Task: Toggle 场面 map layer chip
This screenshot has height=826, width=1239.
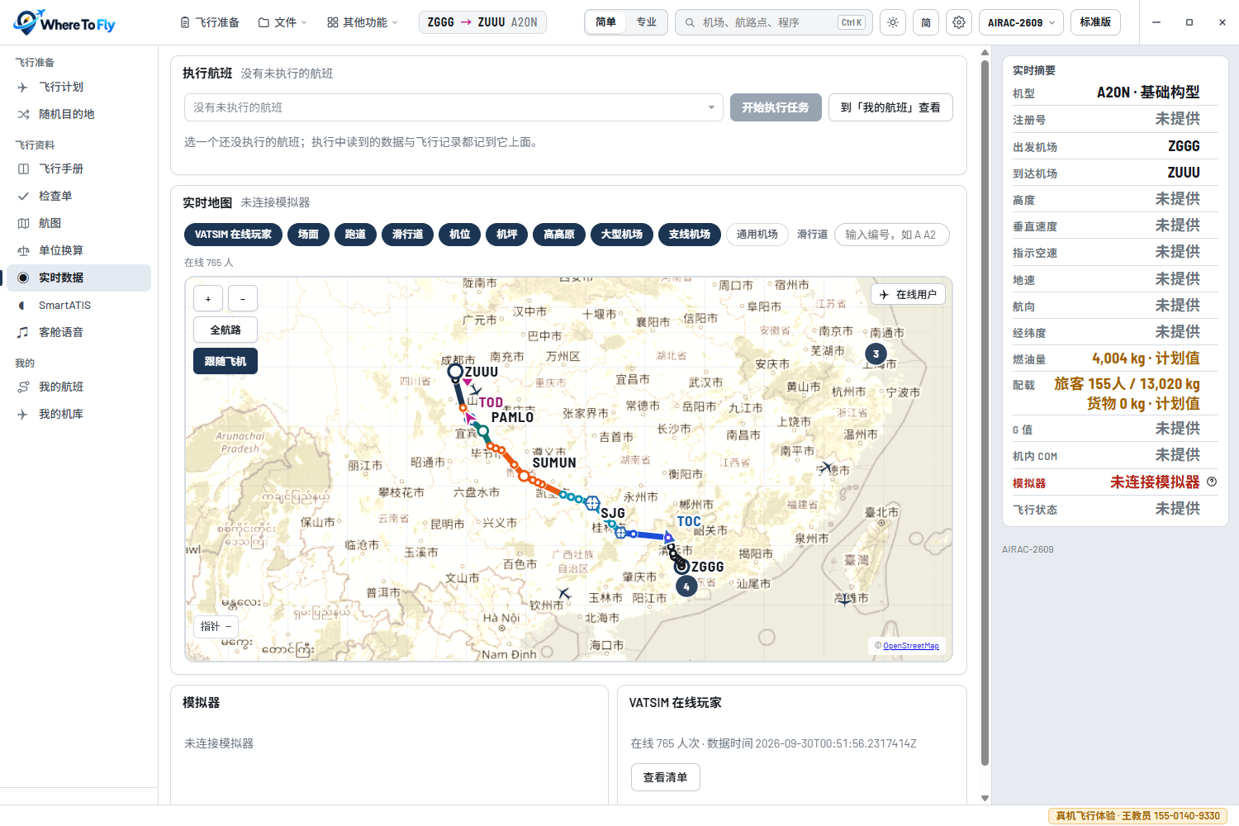Action: pyautogui.click(x=308, y=235)
